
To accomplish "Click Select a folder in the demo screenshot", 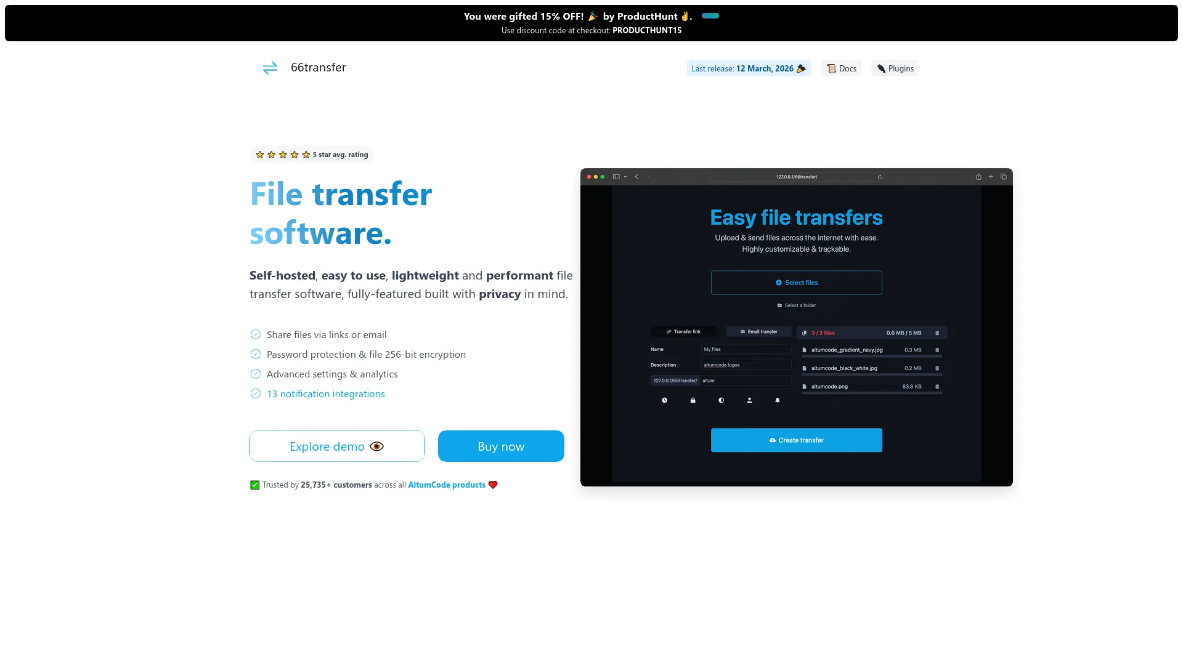I will pos(796,305).
